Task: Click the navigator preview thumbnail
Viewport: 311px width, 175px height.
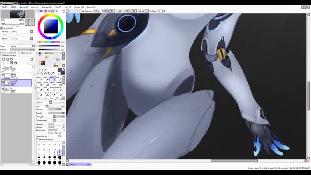Action: click(x=17, y=14)
